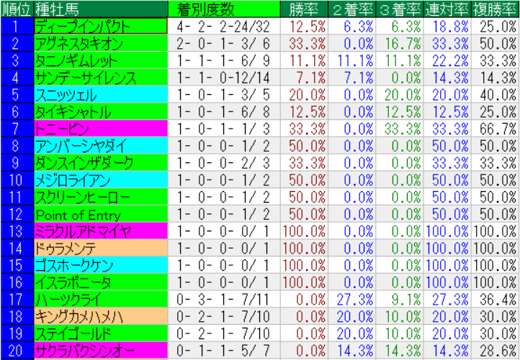Viewport: 520px width, 360px height.
Task: Click the 複勝率 column header
Action: pyautogui.click(x=495, y=9)
